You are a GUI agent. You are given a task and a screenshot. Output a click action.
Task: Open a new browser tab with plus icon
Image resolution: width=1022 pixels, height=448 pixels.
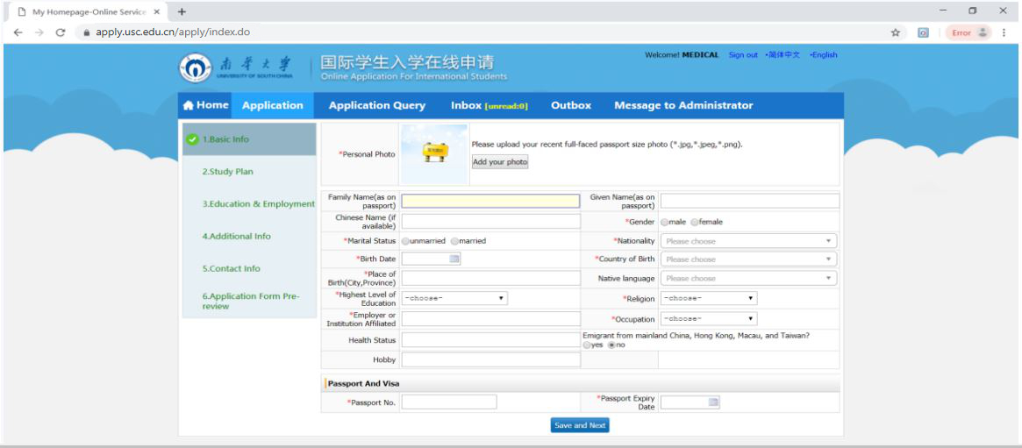(182, 11)
